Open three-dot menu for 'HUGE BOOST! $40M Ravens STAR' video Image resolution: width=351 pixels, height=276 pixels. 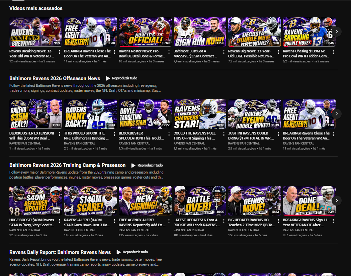pyautogui.click(x=60, y=221)
